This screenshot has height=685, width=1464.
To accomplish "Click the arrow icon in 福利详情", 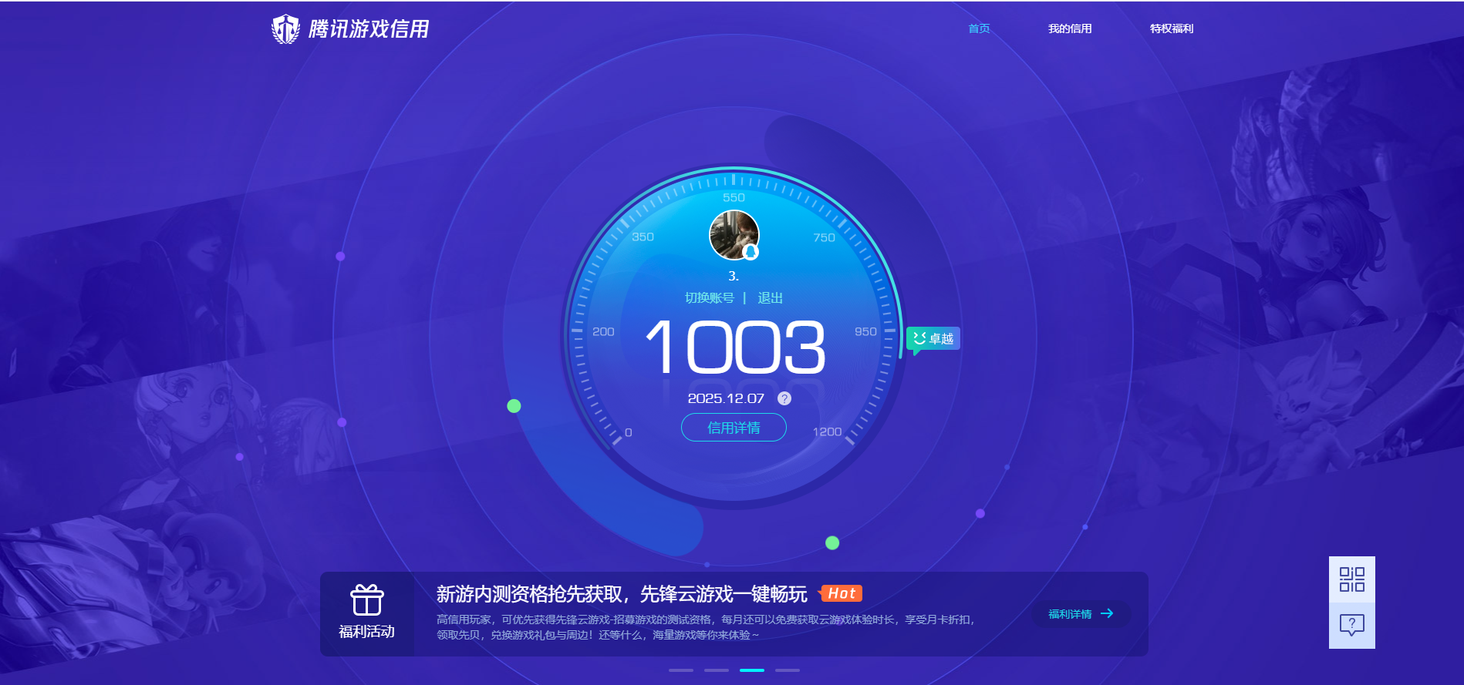I will [x=1107, y=613].
